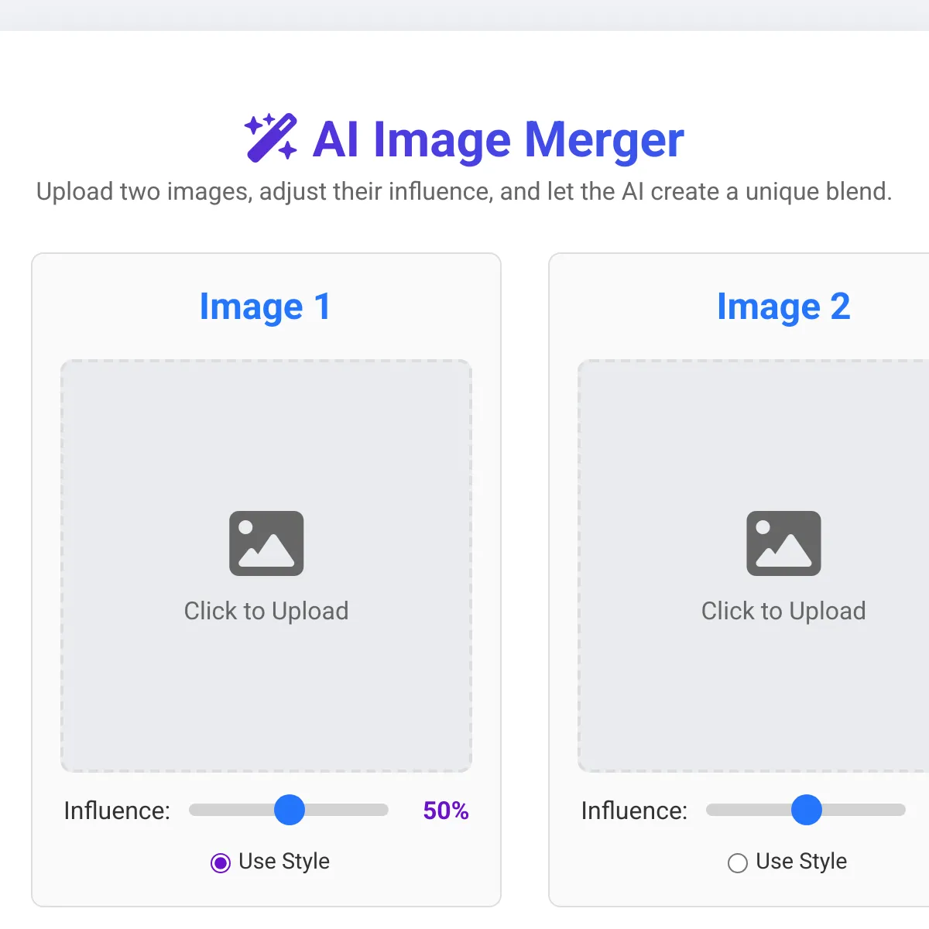Click the picture placeholder icon in Image 1
This screenshot has width=929, height=929.
266,543
